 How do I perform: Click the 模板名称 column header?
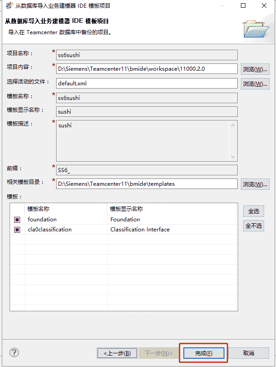pyautogui.click(x=66, y=209)
